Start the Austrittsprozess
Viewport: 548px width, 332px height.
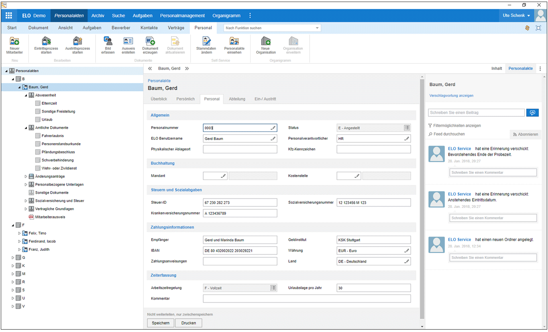tap(77, 41)
